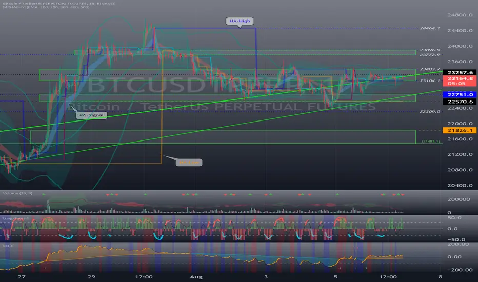Click 20400.0 on the price axis
Viewport: 478px width, 282px height.
460,186
